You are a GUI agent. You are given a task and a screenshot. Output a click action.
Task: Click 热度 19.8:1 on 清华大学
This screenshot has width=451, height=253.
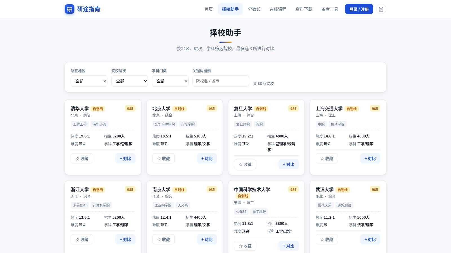80,136
